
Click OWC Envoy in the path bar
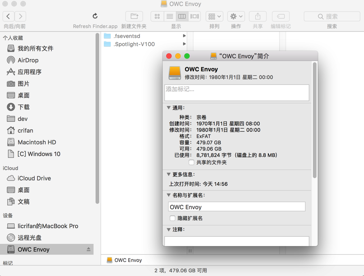click(x=125, y=260)
